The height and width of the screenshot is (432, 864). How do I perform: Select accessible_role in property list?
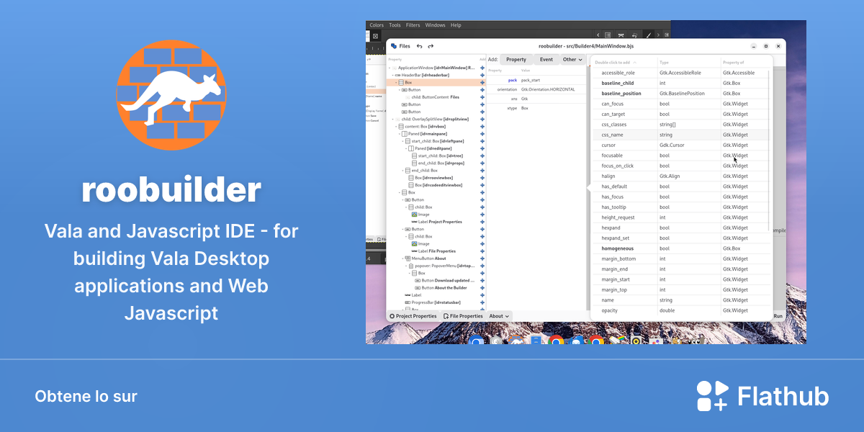coord(618,73)
